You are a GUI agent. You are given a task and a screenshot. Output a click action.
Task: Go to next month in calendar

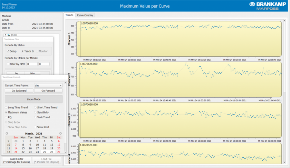coord(60,134)
